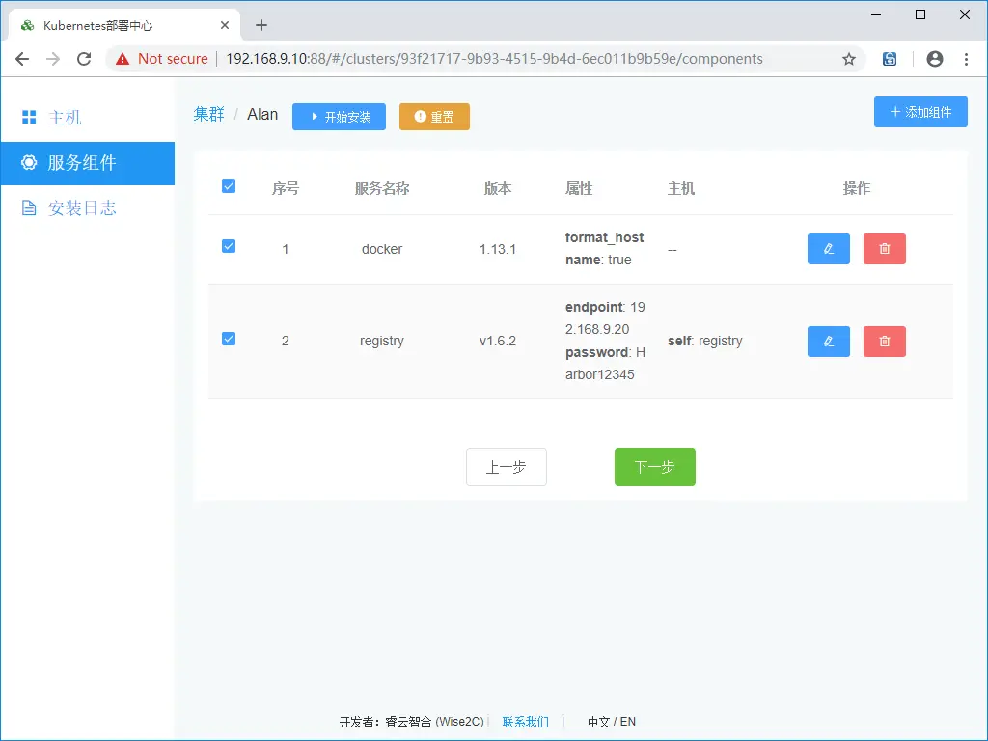This screenshot has height=741, width=988.
Task: Open Chrome three-dot menu
Action: (x=966, y=59)
